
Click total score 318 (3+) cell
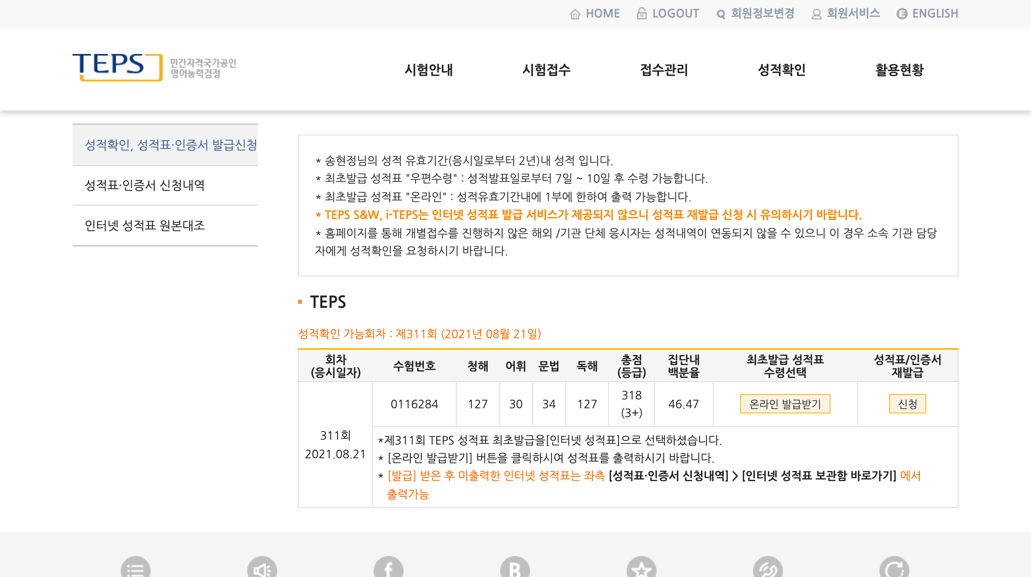(631, 404)
